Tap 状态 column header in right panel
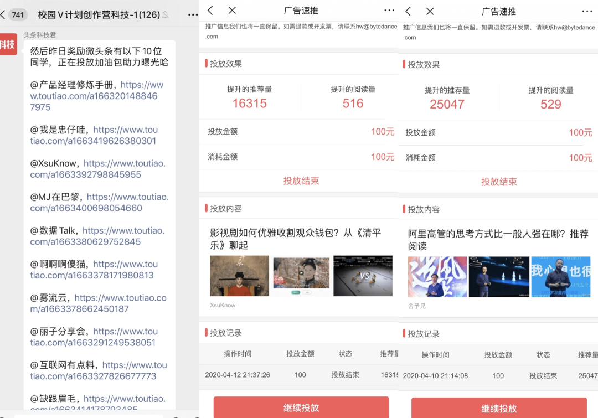The width and height of the screenshot is (598, 418). (x=543, y=355)
